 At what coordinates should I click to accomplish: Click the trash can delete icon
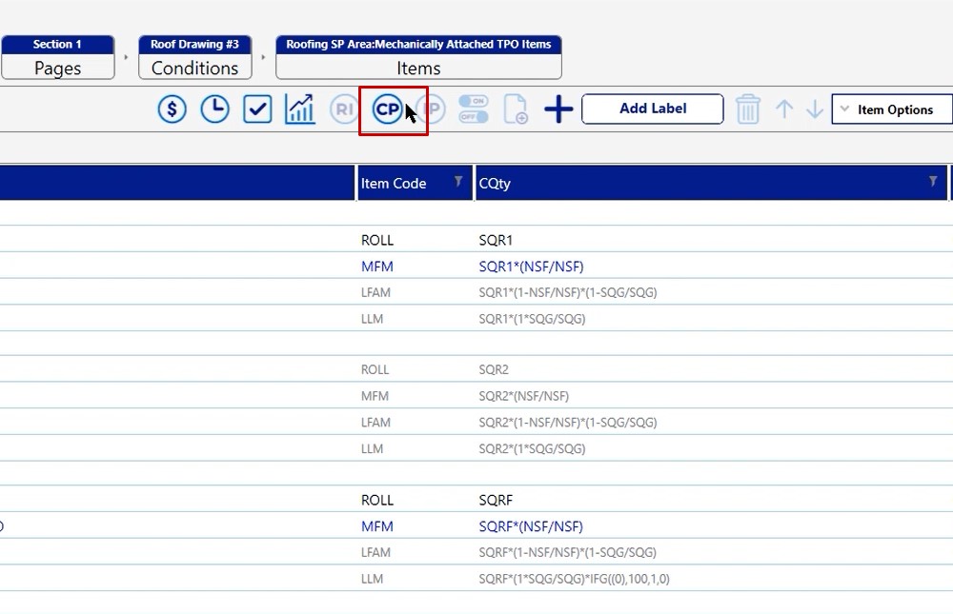[748, 109]
